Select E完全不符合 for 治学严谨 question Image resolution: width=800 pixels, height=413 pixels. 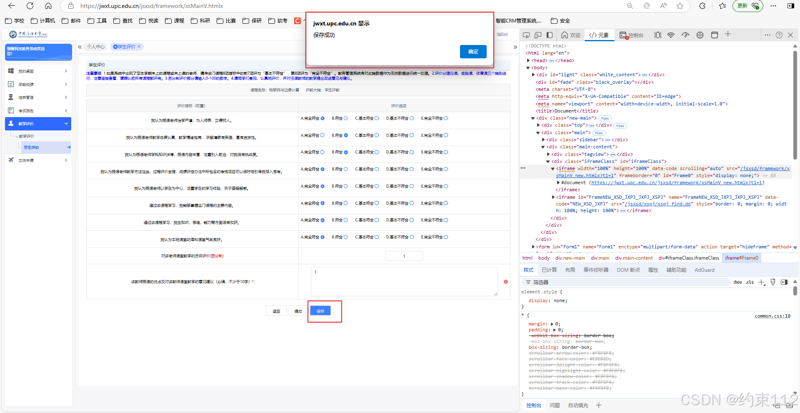pyautogui.click(x=446, y=118)
